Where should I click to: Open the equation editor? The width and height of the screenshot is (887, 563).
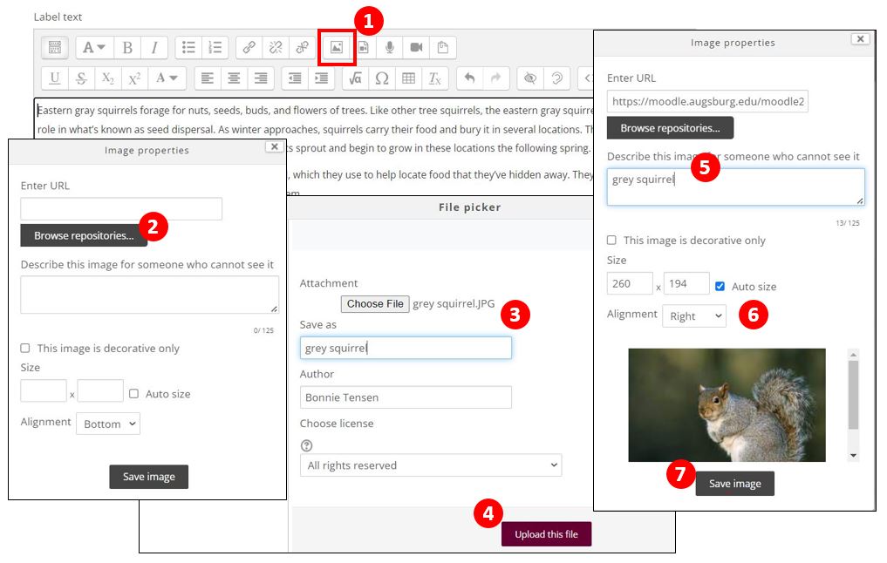pyautogui.click(x=355, y=78)
